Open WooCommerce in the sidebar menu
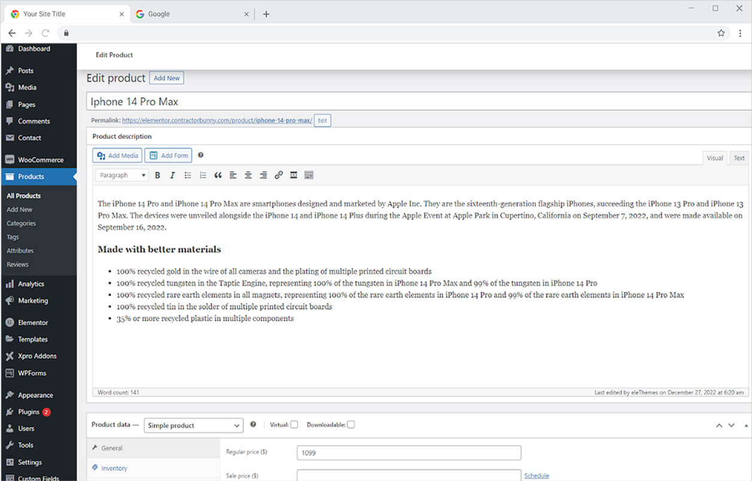 pos(40,160)
